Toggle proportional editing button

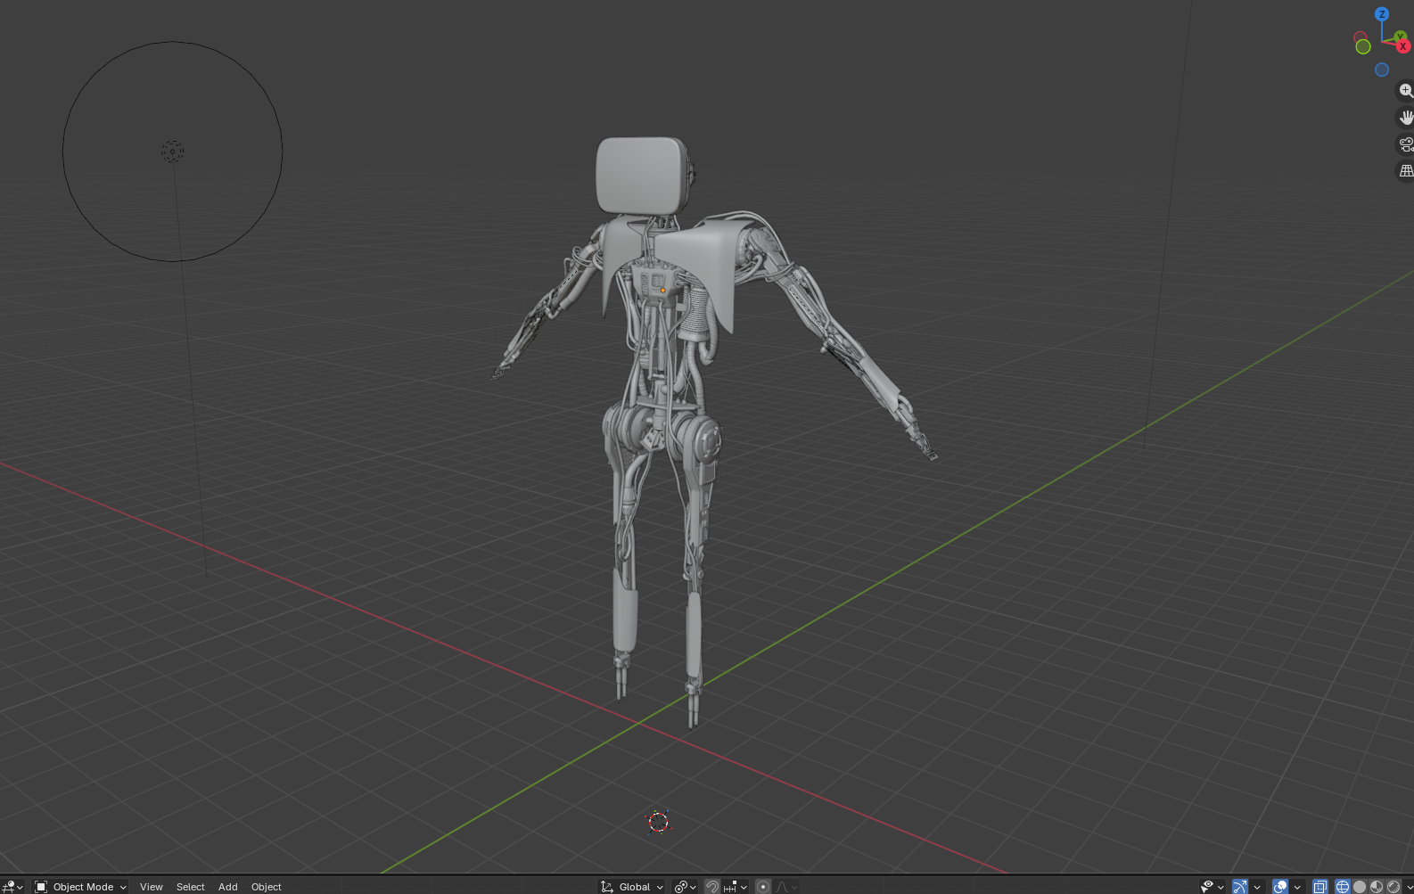pyautogui.click(x=763, y=887)
